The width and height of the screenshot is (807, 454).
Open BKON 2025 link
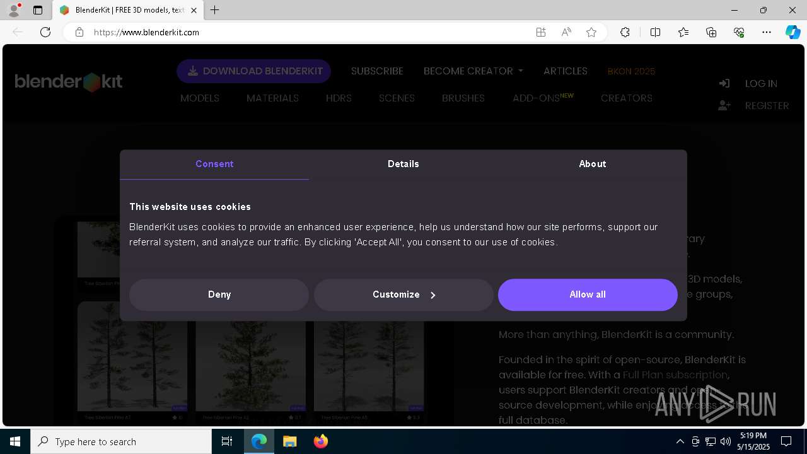point(631,71)
